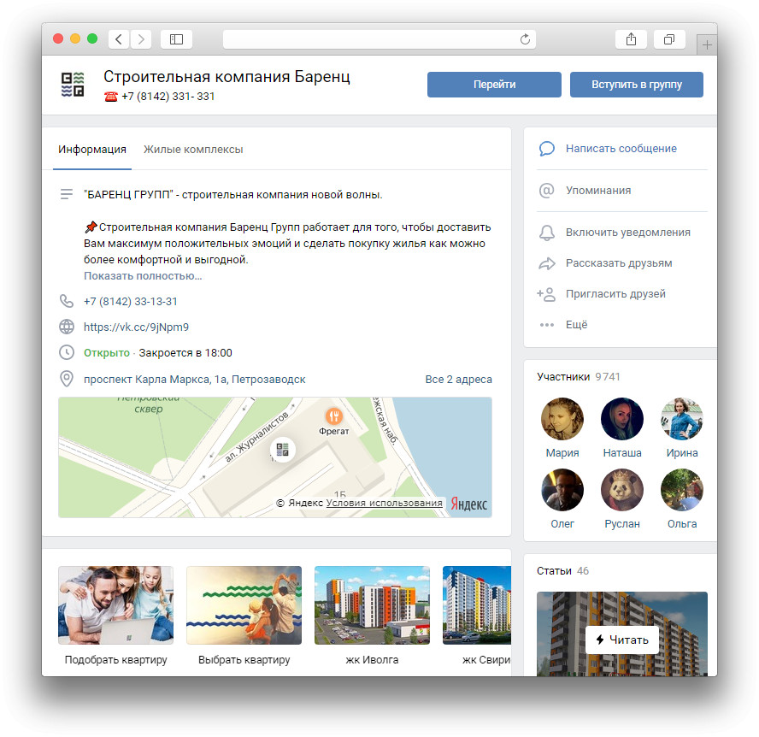Click phone number +7 (8142) 33-13-31
Viewport: 759px width, 737px height.
130,301
